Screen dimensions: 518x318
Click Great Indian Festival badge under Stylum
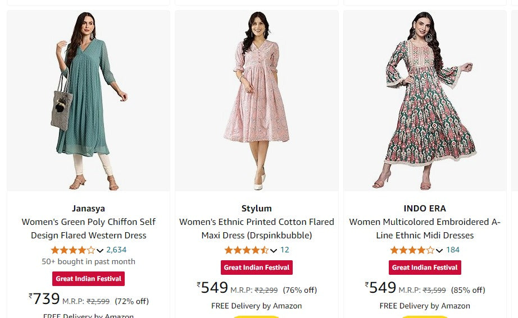tap(257, 268)
